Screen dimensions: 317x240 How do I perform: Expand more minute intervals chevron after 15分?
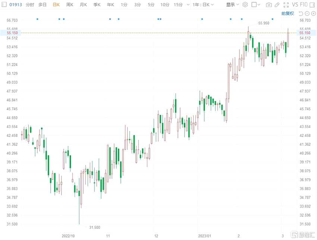point(188,4)
